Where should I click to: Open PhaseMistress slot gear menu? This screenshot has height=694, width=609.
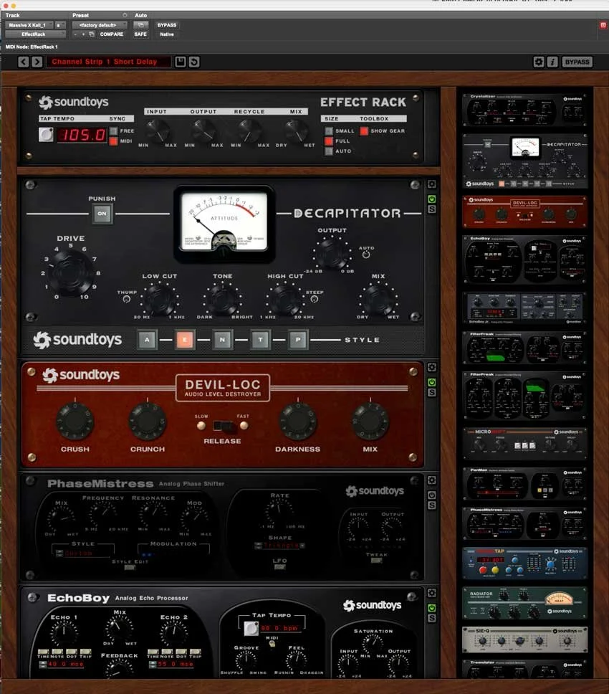(x=431, y=480)
